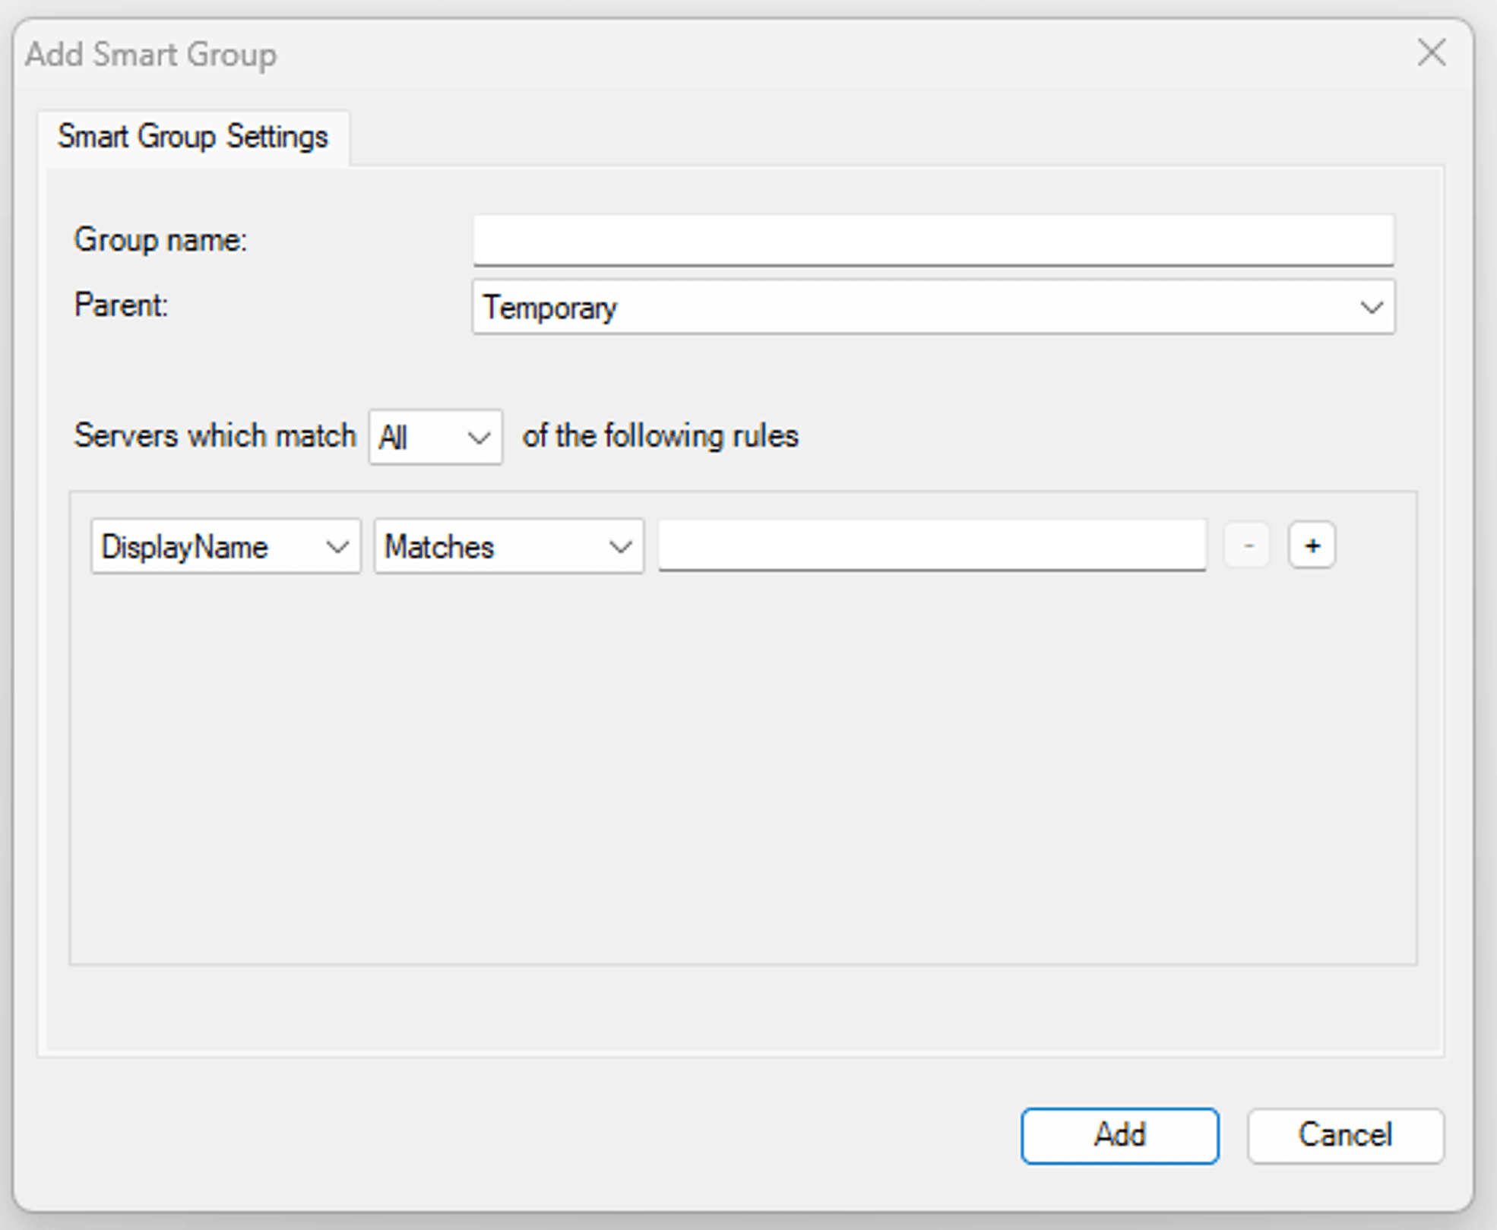This screenshot has height=1230, width=1497.
Task: Click the chevron beside All
Action: tap(479, 438)
